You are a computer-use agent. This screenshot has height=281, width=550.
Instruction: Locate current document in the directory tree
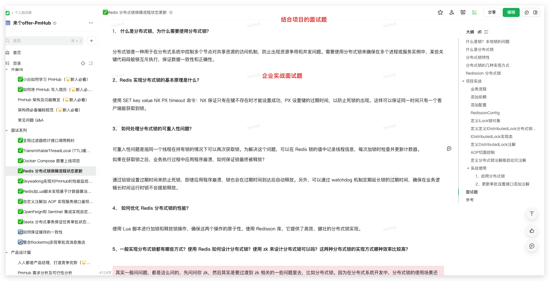[83, 63]
